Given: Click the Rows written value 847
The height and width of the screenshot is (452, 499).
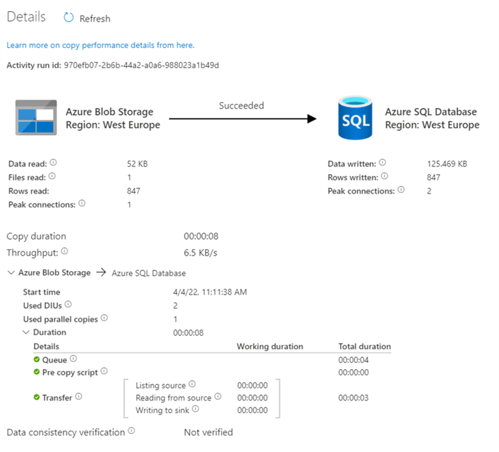Looking at the screenshot, I should tap(433, 178).
